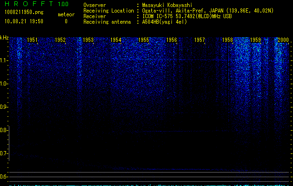Select the filename 1008211950.png
Image resolution: width=293 pixels, height=186 pixels.
(24, 13)
